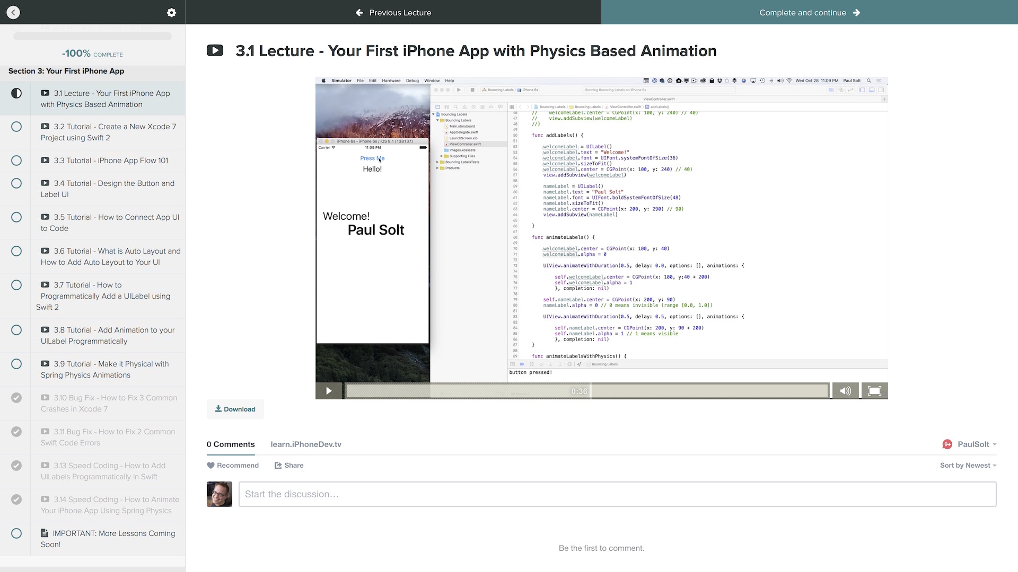The width and height of the screenshot is (1018, 572).
Task: Open the learn.iPhoneDev.tv tab
Action: pos(306,444)
